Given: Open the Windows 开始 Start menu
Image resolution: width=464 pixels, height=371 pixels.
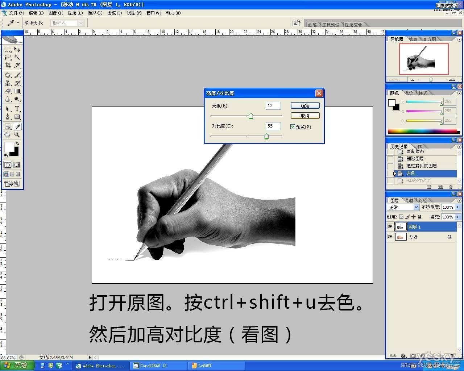Looking at the screenshot, I should [x=17, y=365].
